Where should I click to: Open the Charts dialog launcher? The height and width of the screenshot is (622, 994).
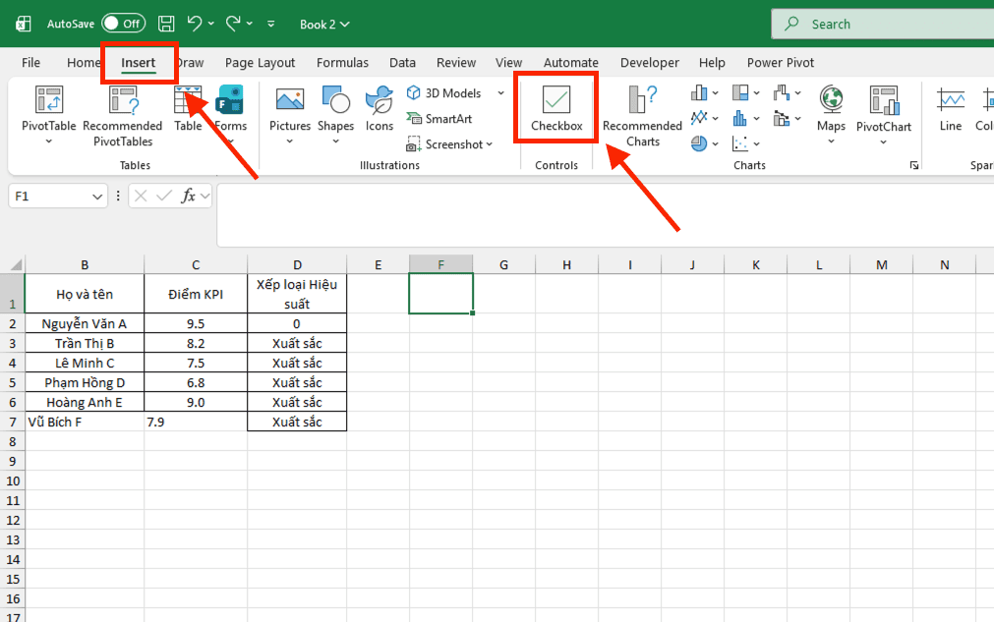point(914,165)
